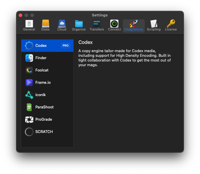Choose the ParaShoot integration

point(47,107)
